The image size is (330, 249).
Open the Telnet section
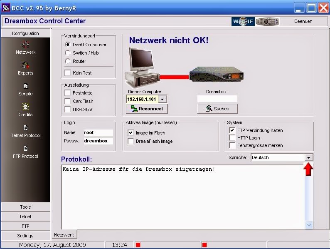tap(25, 217)
